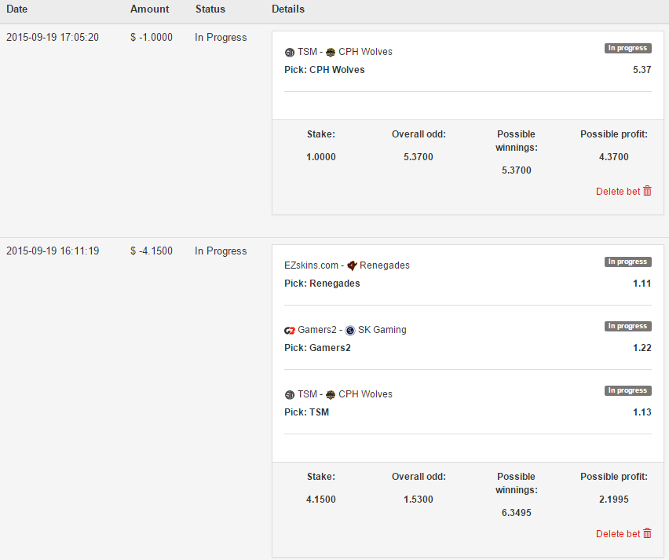Click trash icon for the 4.1500 stake bet

647,533
